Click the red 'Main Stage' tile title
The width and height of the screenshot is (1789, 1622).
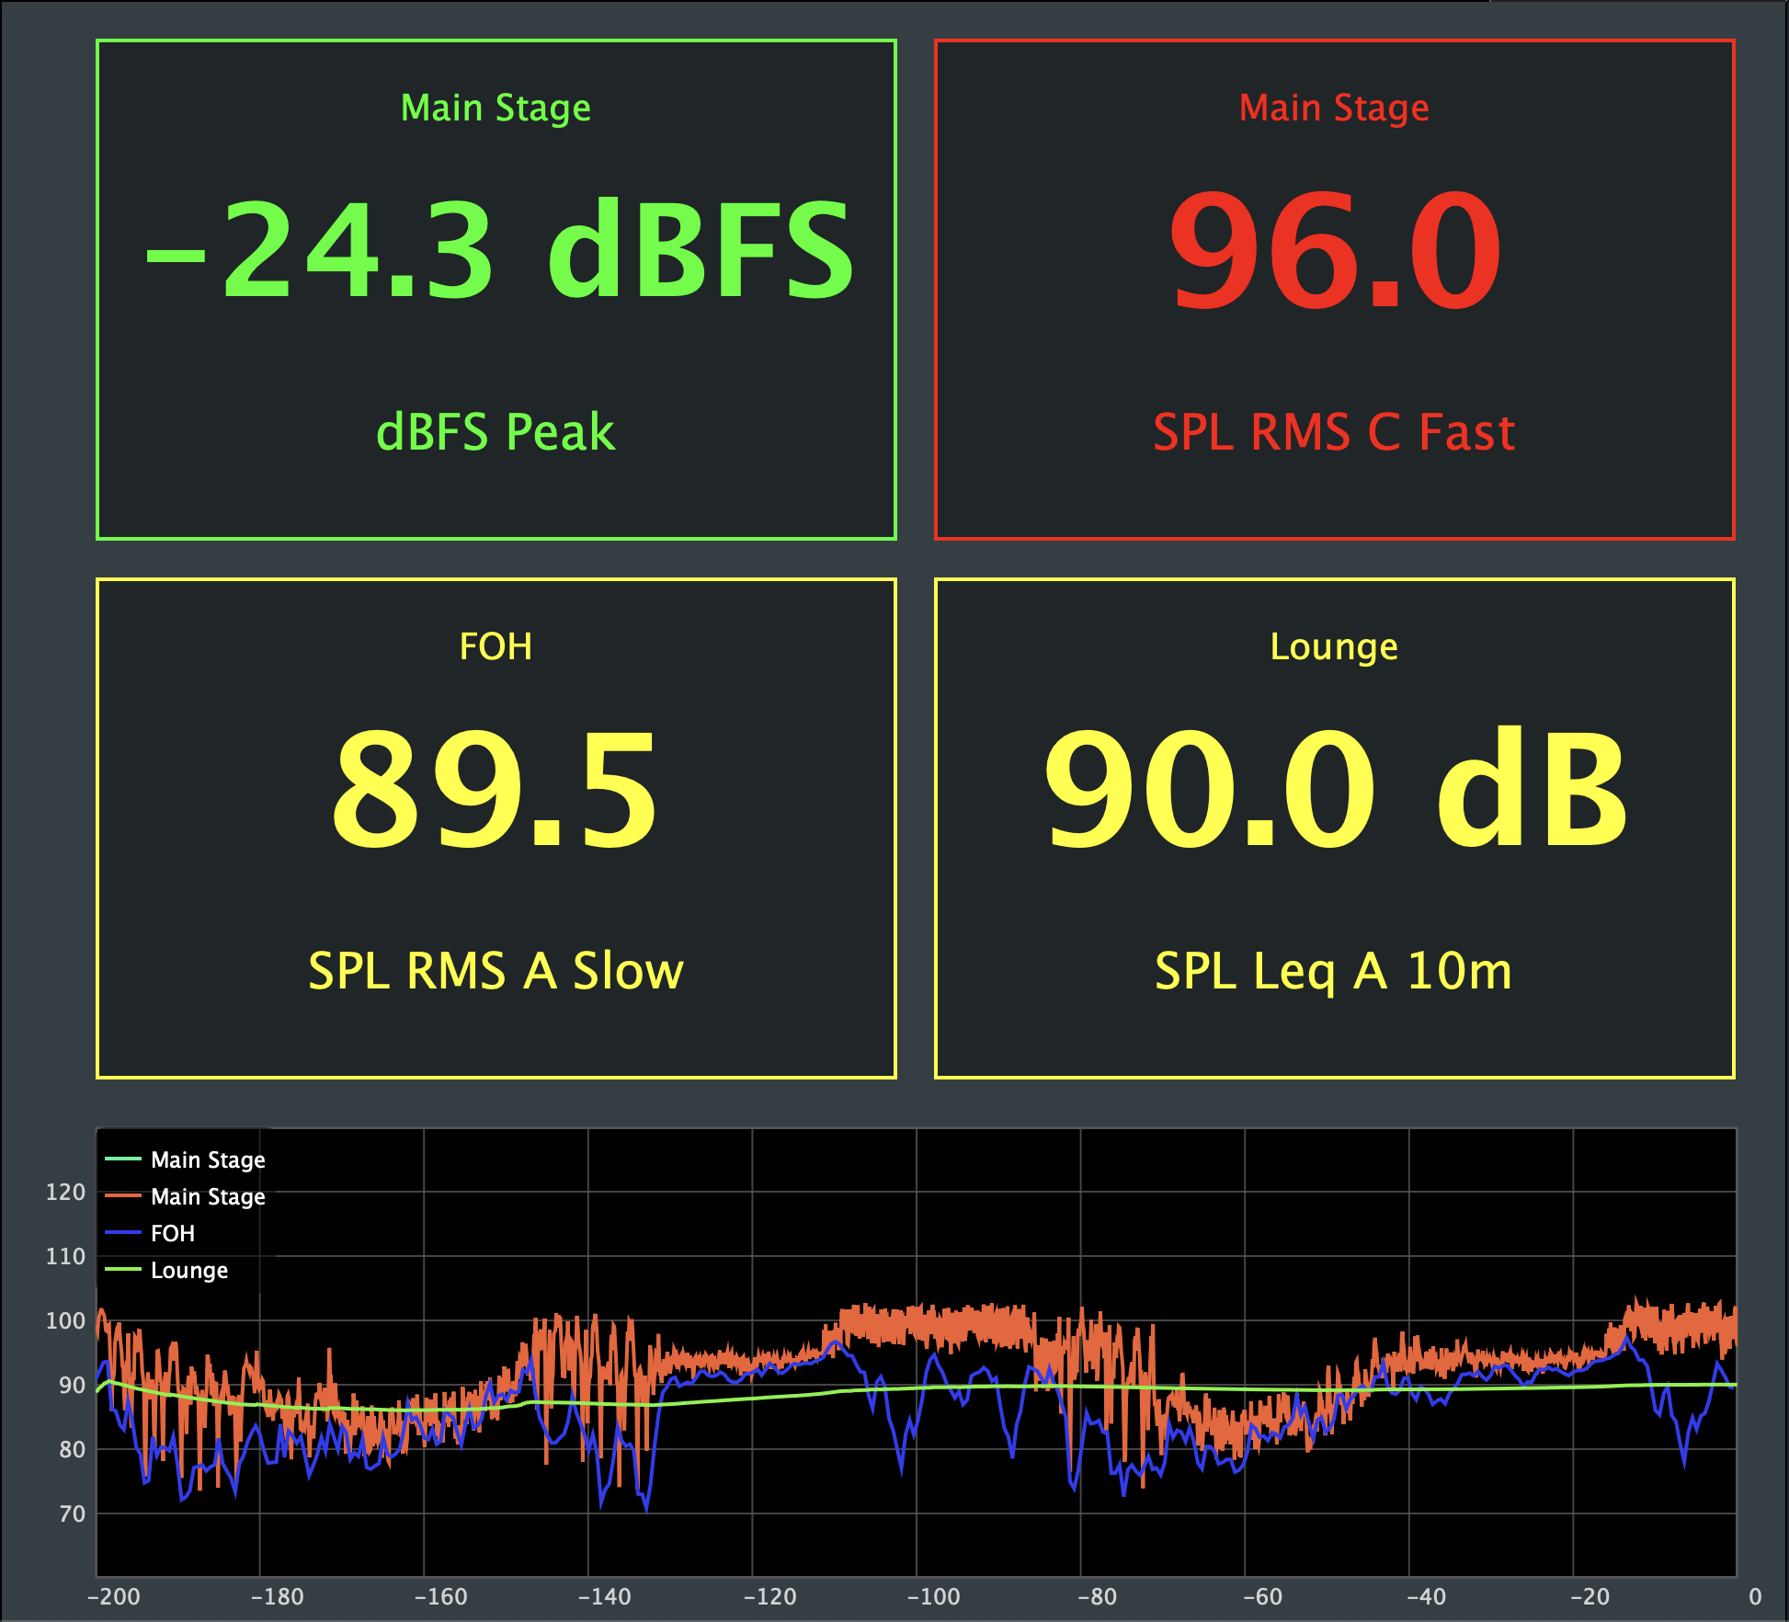click(1334, 109)
